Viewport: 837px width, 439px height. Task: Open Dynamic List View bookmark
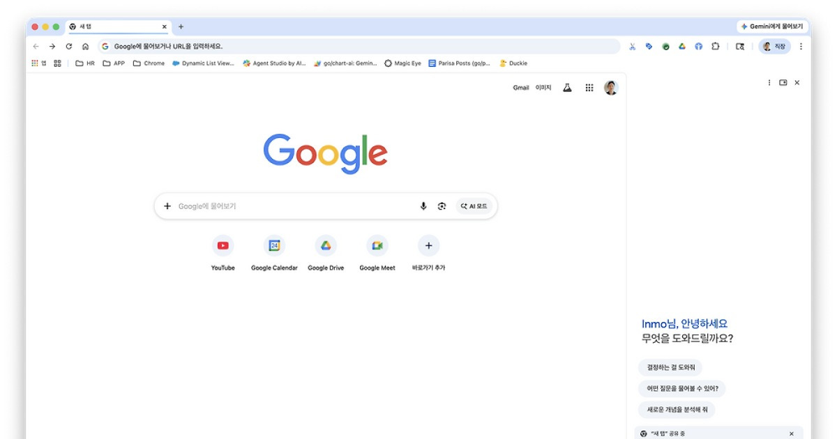(x=203, y=63)
